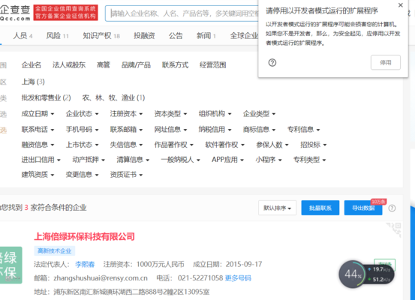
Task: Switch to the 人员 tab
Action: coord(23,36)
